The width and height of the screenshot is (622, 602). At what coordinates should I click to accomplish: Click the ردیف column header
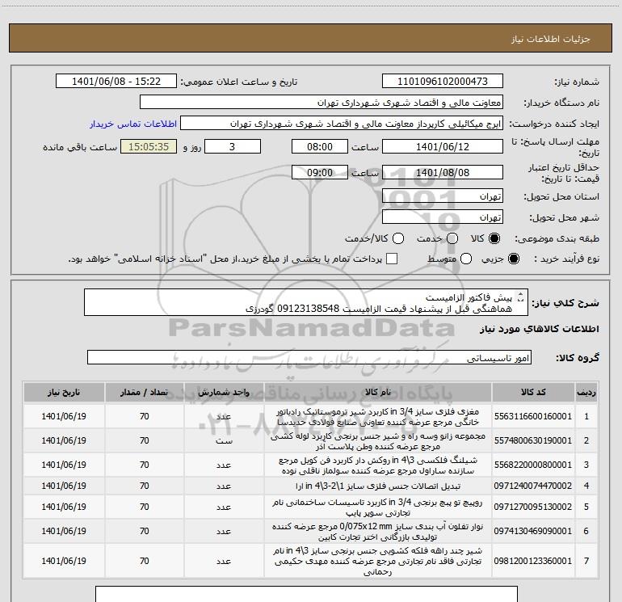[586, 392]
